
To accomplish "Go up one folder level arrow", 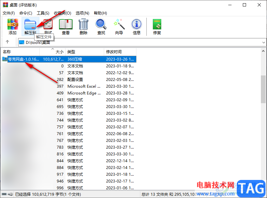I will [x=7, y=42].
